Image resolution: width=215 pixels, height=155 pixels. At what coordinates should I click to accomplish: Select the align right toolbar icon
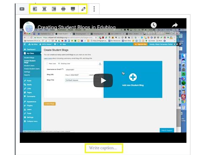tap(54, 9)
